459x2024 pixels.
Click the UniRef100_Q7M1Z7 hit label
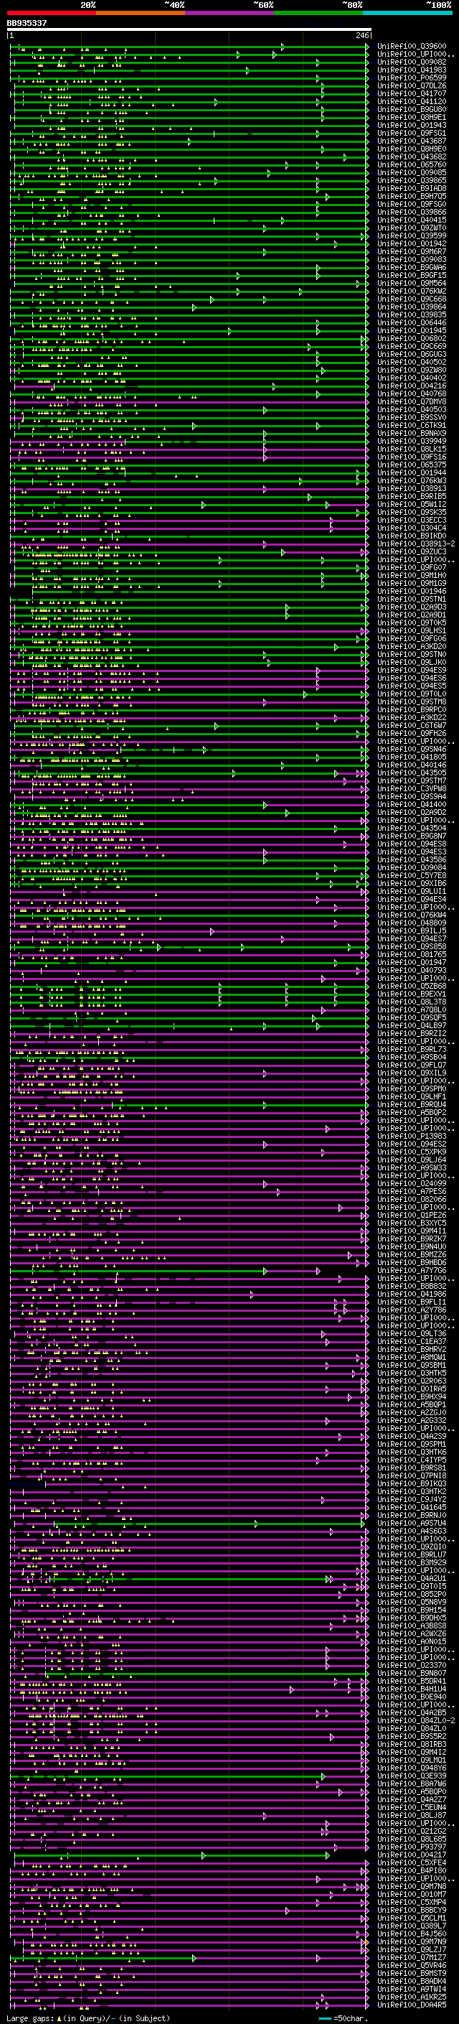pos(412,1957)
